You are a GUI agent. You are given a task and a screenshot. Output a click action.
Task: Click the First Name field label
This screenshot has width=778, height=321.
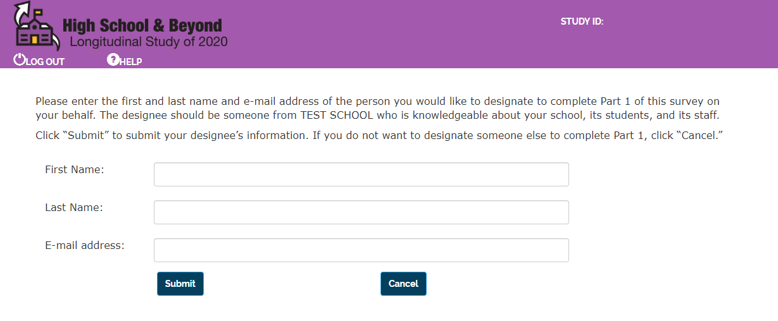[75, 169]
